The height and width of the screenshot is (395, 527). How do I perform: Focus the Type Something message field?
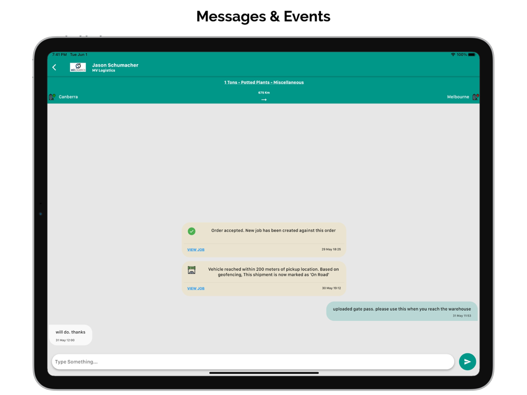pos(253,362)
